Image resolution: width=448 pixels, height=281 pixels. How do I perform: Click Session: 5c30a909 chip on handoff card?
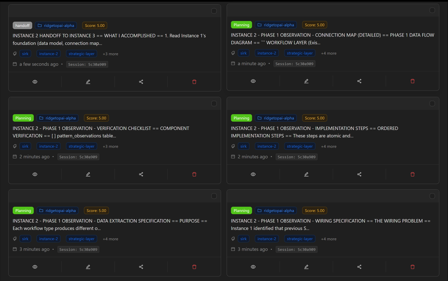click(87, 64)
